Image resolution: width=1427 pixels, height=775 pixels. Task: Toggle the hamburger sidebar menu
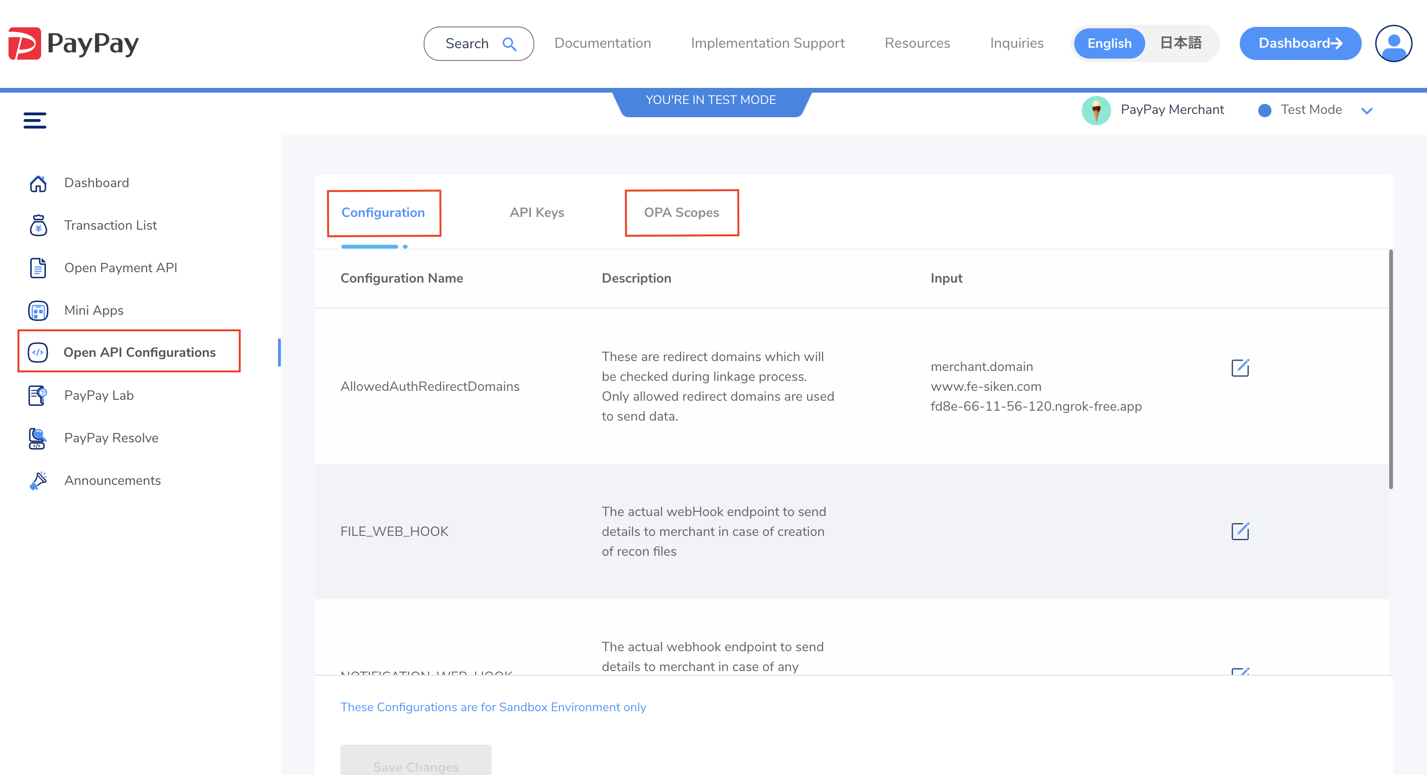[35, 120]
